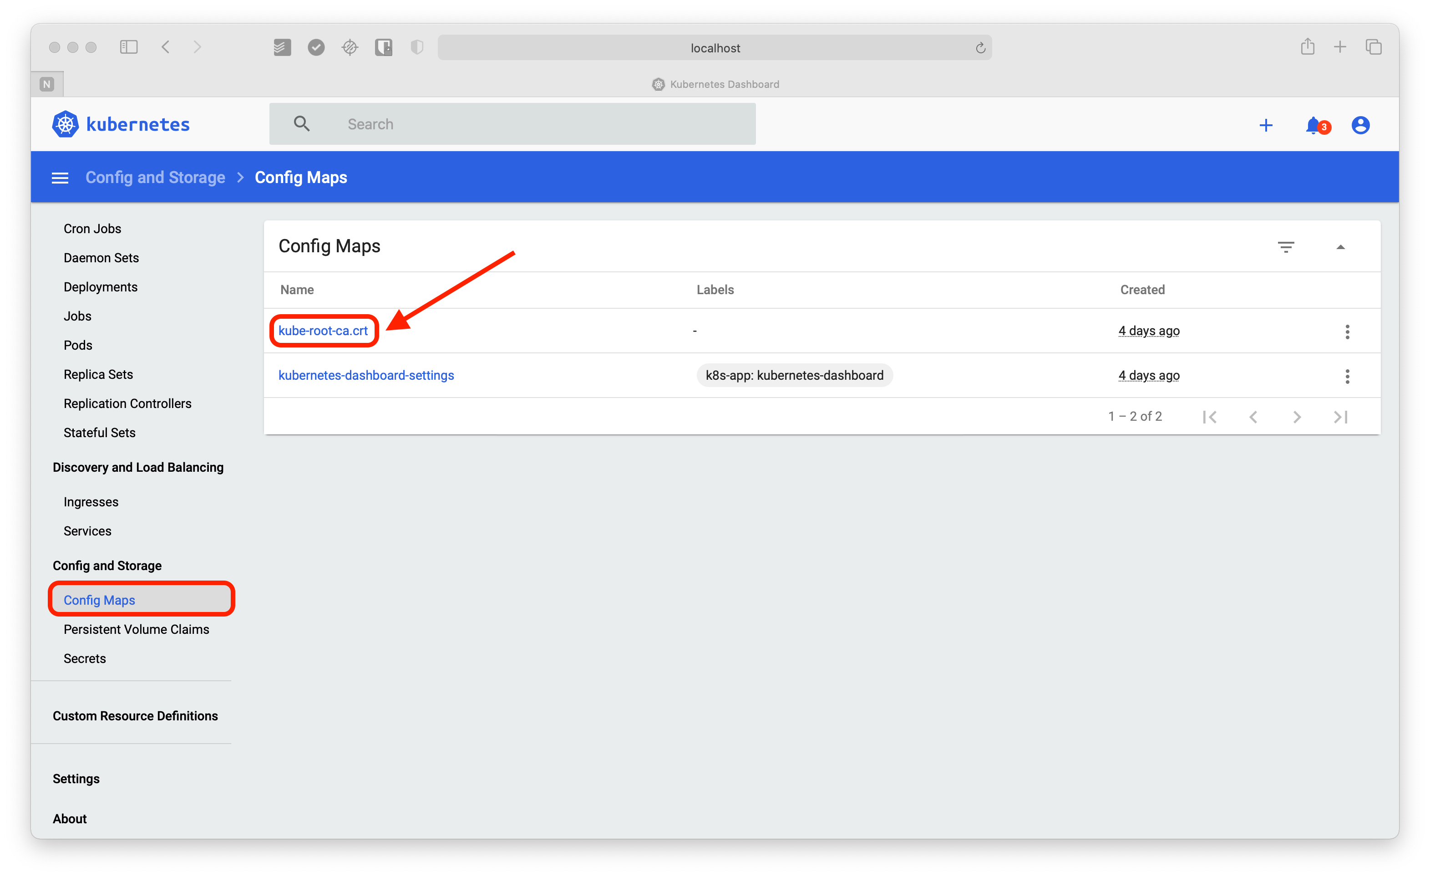1430x877 pixels.
Task: Click kubernetes-dashboard-settings '4 days ago' timestamp
Action: (x=1149, y=376)
